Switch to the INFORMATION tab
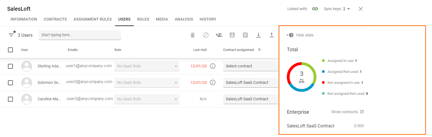This screenshot has width=432, height=137. pyautogui.click(x=24, y=19)
